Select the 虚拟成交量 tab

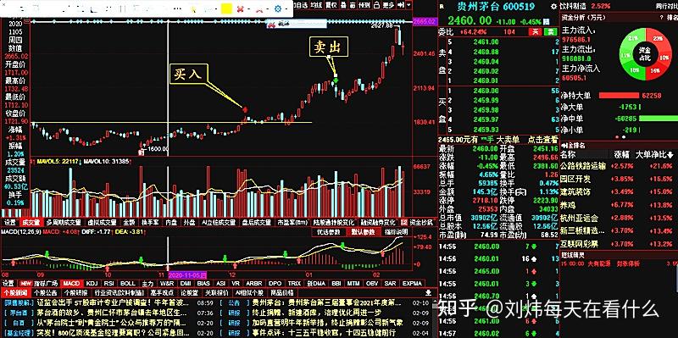pos(103,222)
